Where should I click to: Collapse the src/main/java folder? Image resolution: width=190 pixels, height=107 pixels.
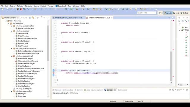click(9, 23)
